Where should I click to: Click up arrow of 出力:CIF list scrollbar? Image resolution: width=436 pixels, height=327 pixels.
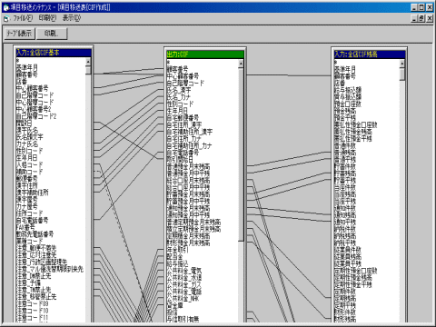(241, 64)
